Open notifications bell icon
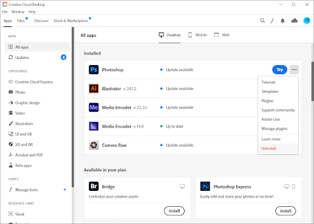The image size is (314, 224). point(283,21)
